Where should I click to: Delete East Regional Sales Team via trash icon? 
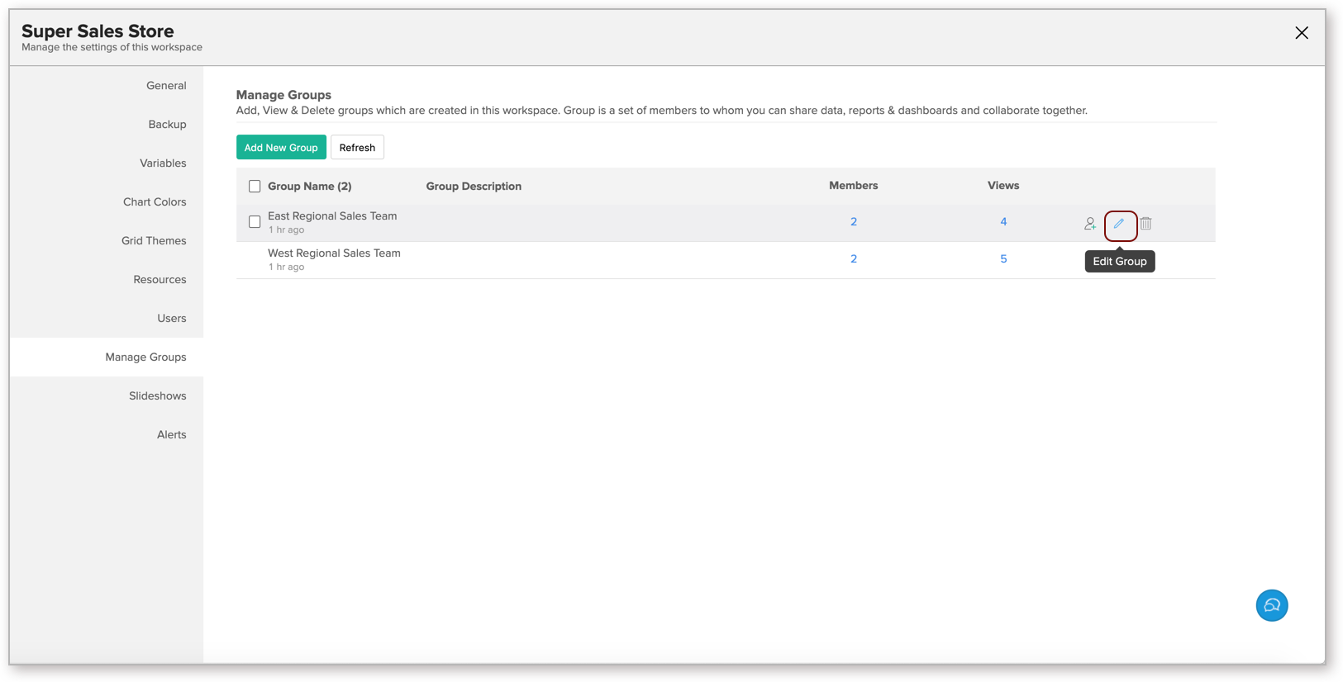pos(1145,224)
